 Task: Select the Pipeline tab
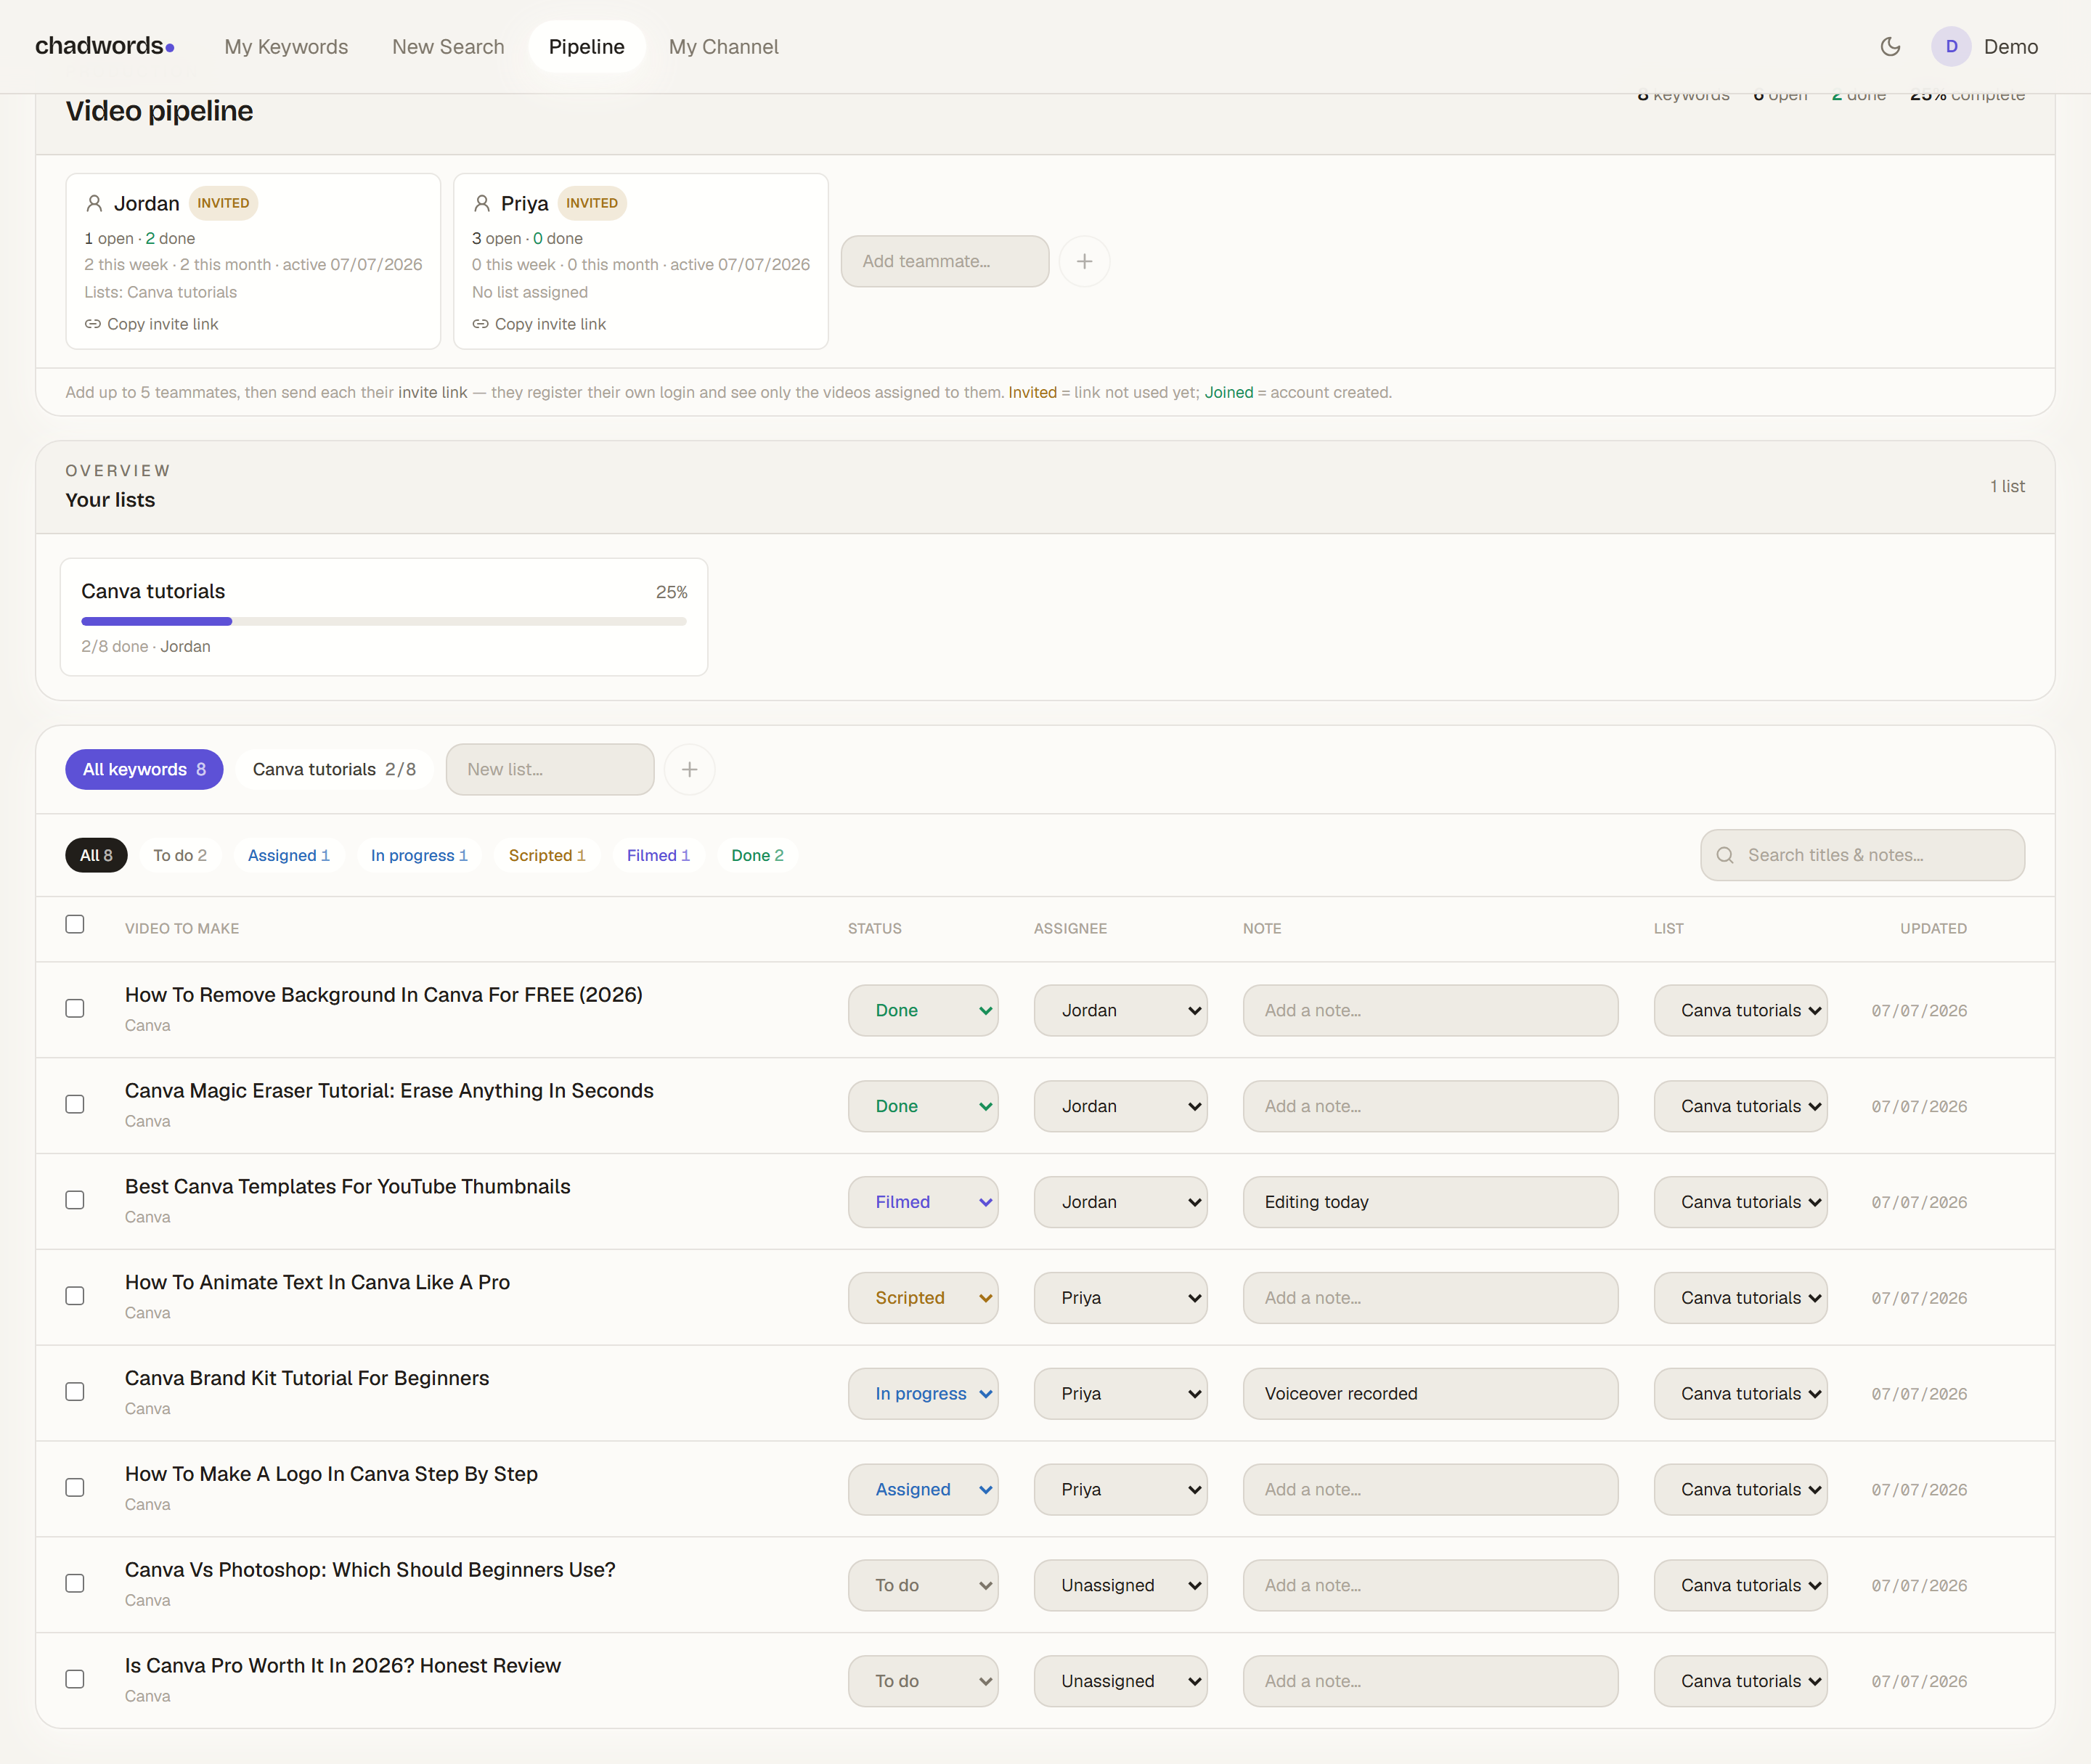click(x=587, y=46)
